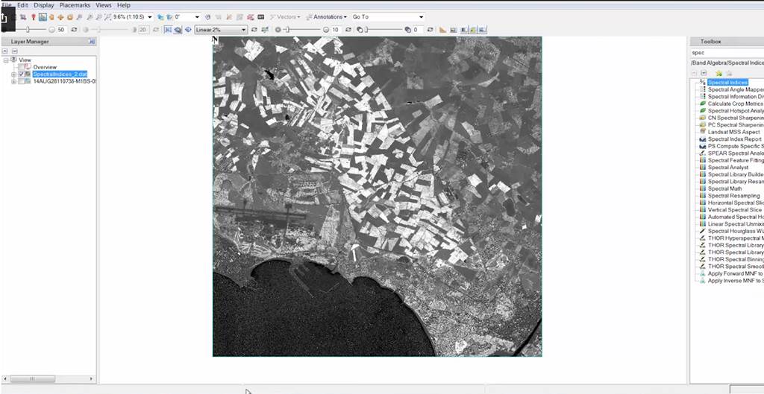Reset the transparency value of 0
The height and width of the screenshot is (394, 764).
click(430, 30)
